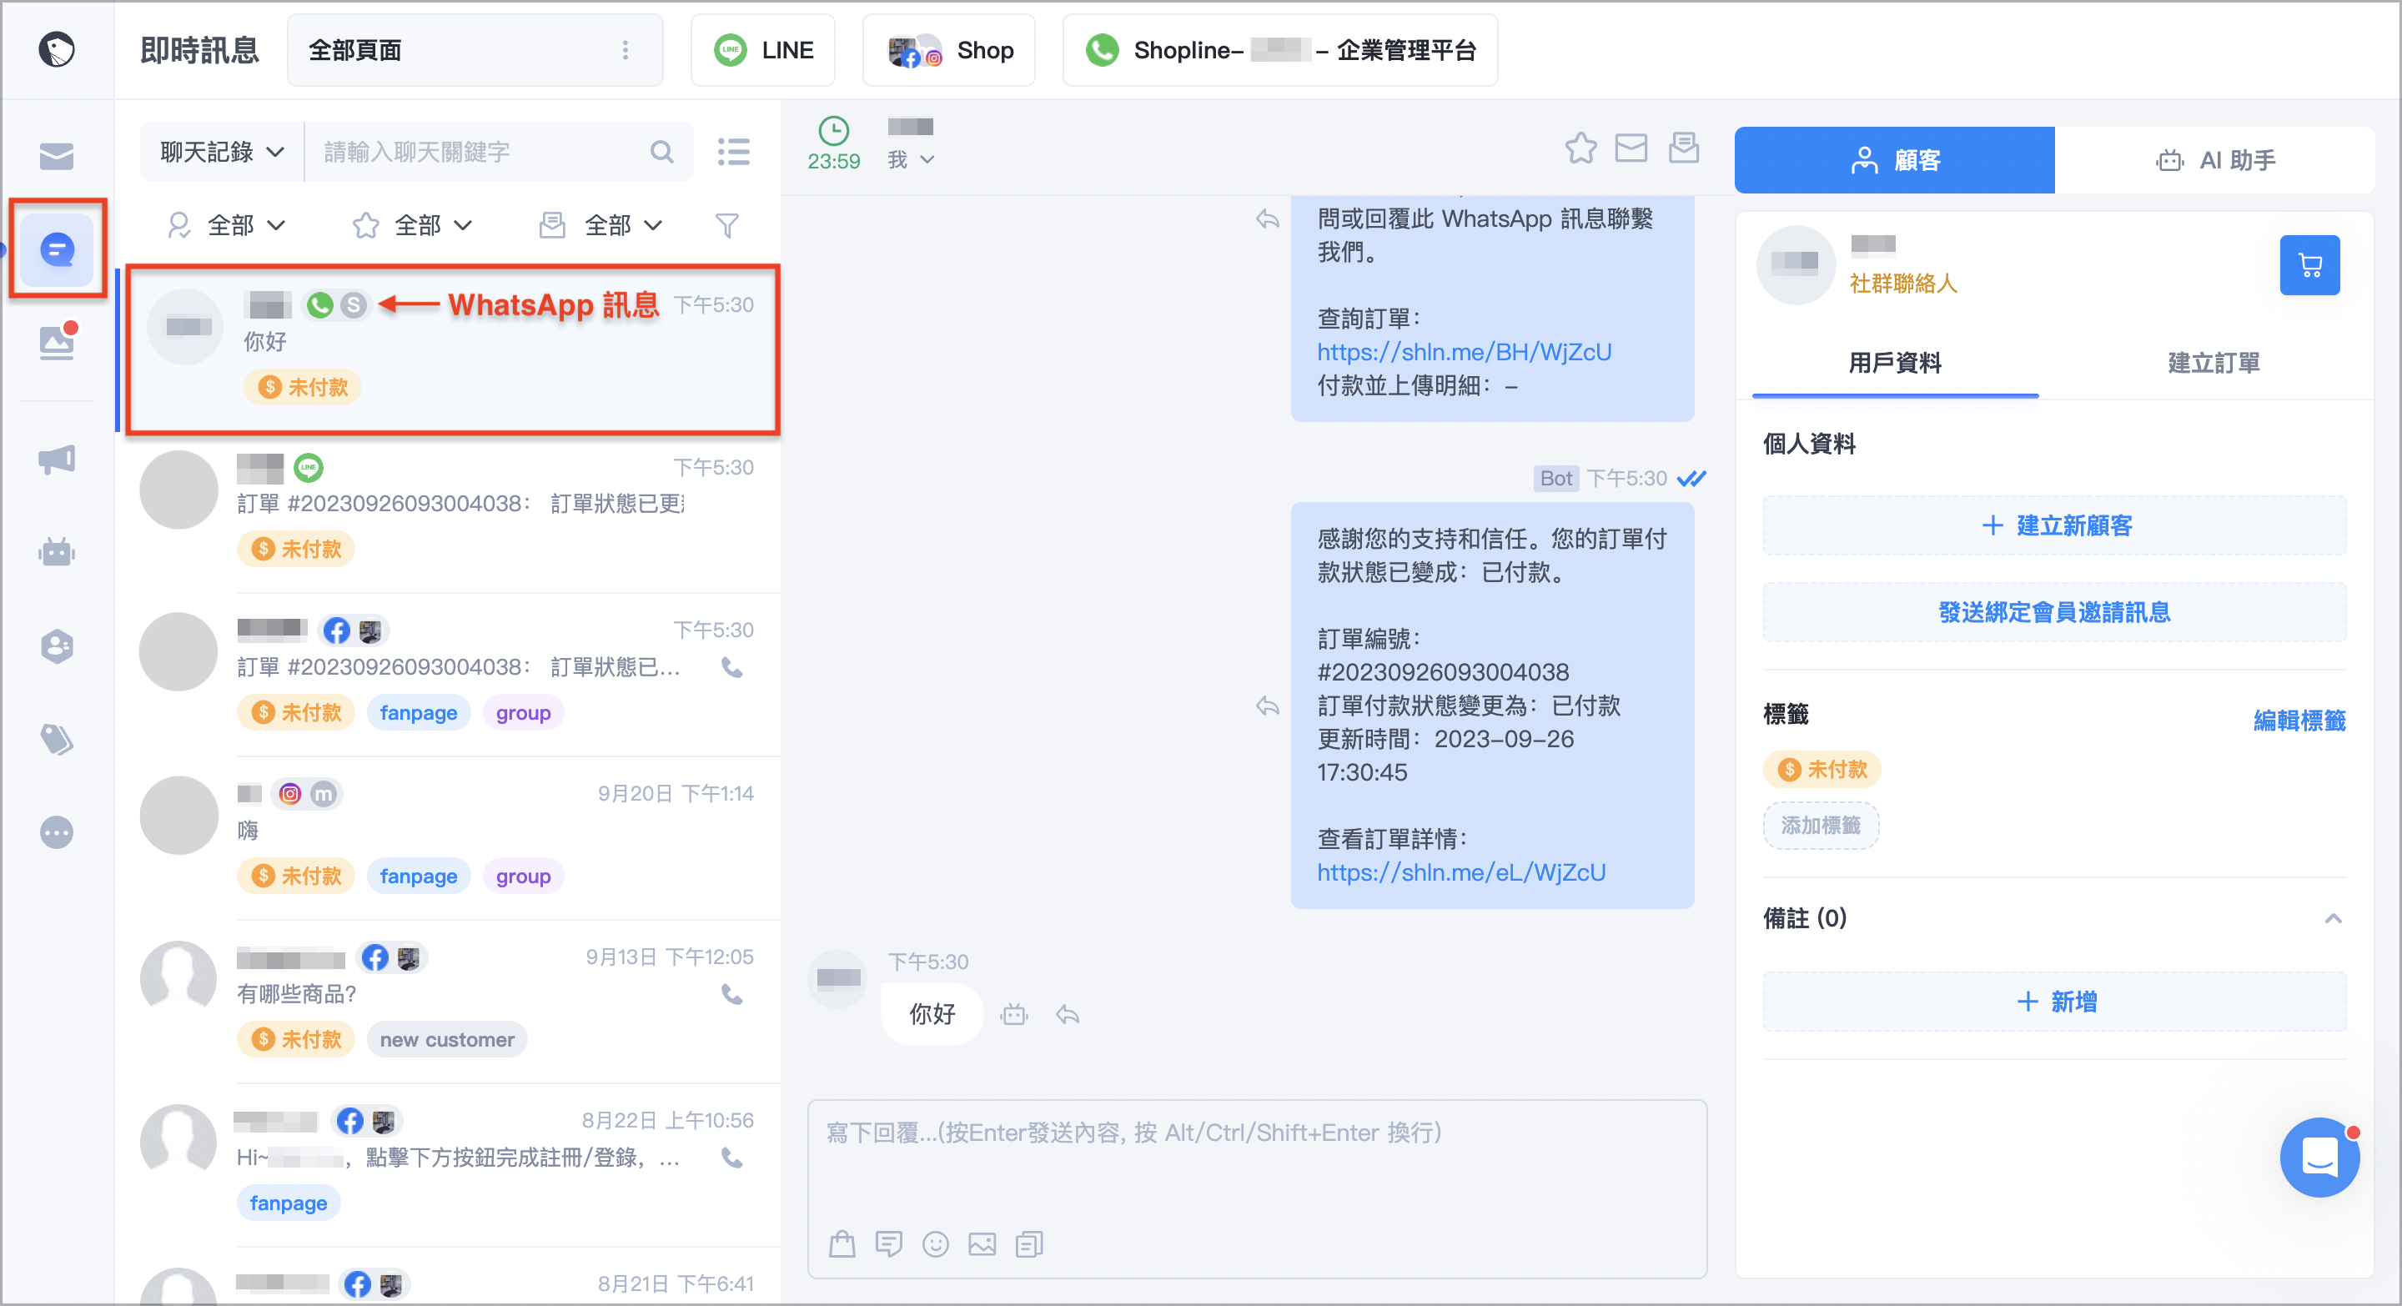Reply to the 已付款 bot message
This screenshot has height=1306, width=2402.
click(x=1267, y=706)
